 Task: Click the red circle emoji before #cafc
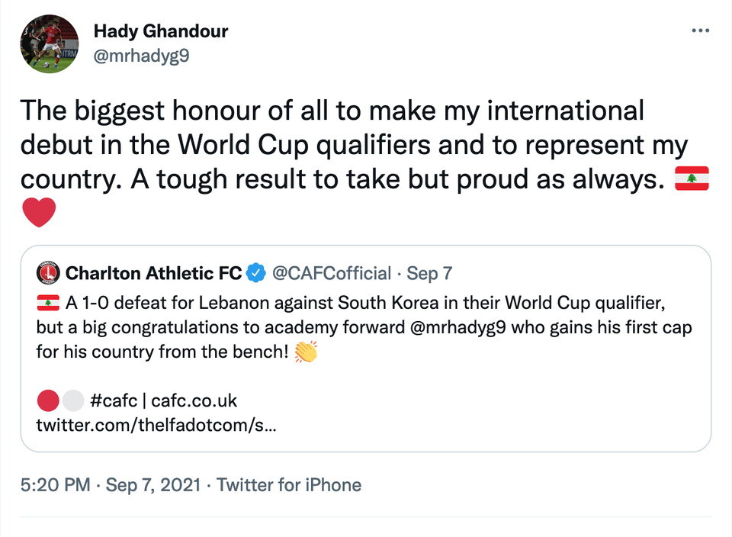tap(48, 400)
